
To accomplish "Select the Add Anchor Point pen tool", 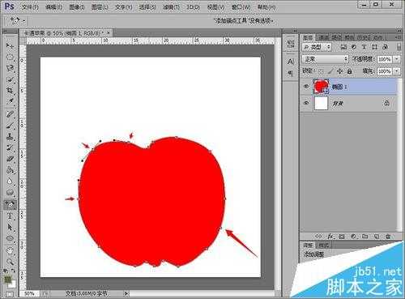I will [10, 205].
